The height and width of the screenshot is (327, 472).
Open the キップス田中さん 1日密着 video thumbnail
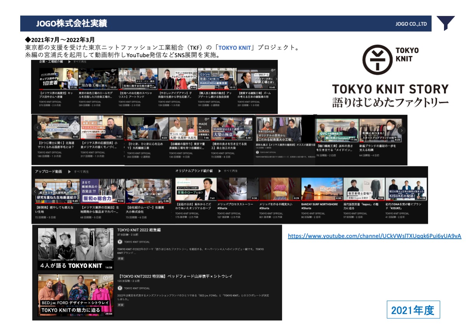[x=58, y=79]
